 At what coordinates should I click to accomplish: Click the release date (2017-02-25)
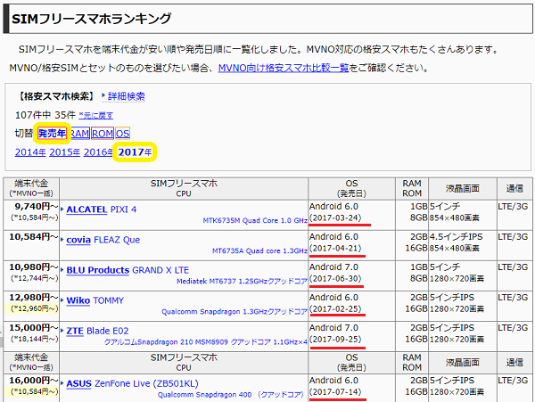click(335, 309)
